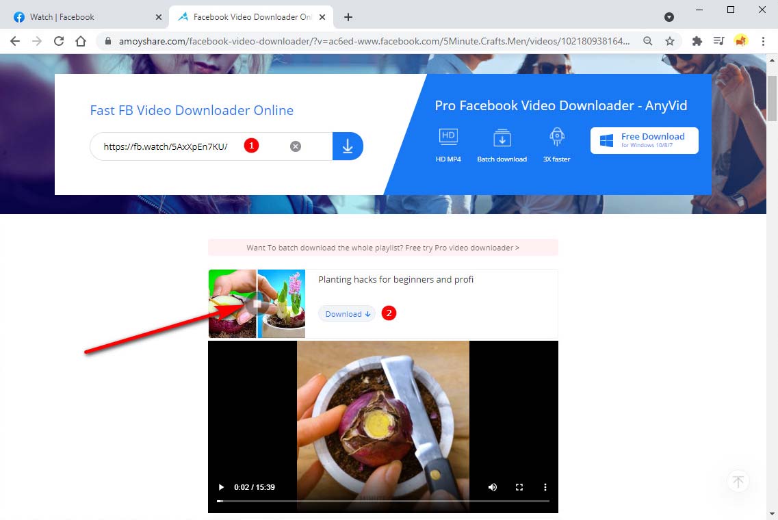
Task: Click the 3X faster rocket icon
Action: pos(557,137)
